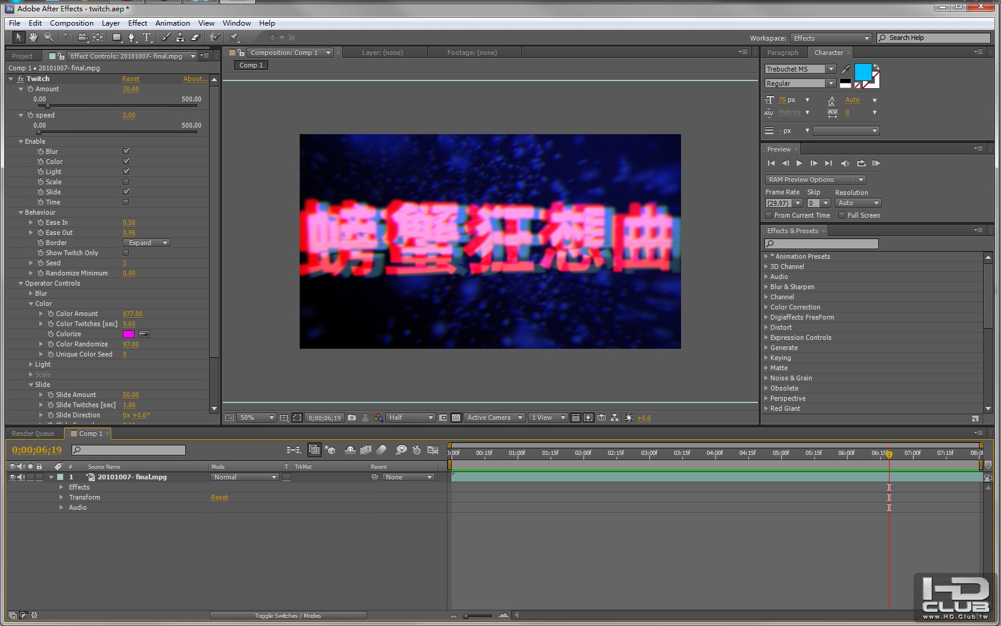Viewport: 1001px width, 626px height.
Task: Expand the Light operator controls group
Action: tap(31, 364)
